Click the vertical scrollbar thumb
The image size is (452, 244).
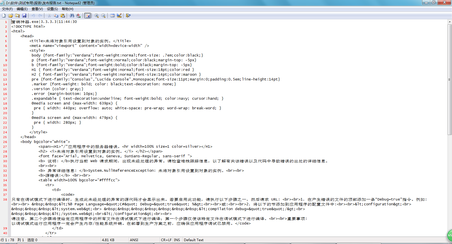(x=449, y=79)
